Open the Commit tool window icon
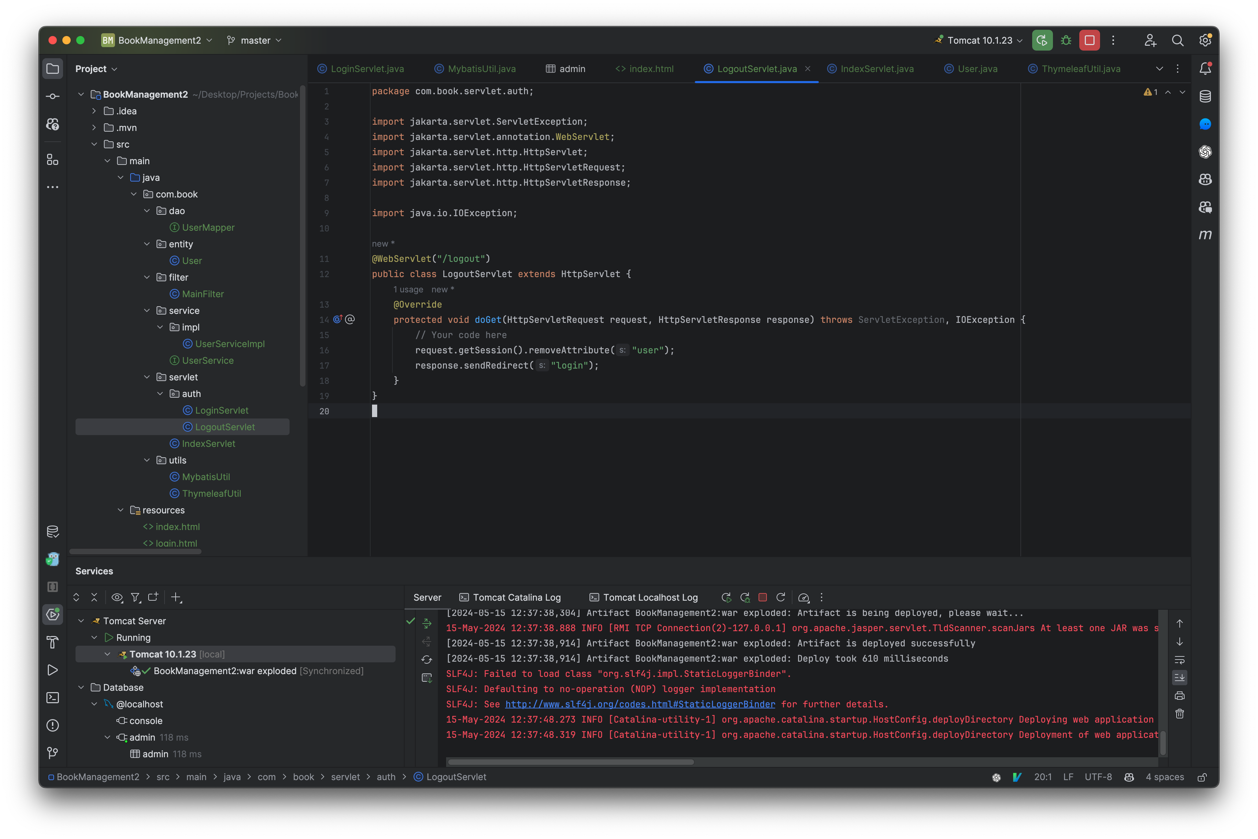 click(x=52, y=96)
